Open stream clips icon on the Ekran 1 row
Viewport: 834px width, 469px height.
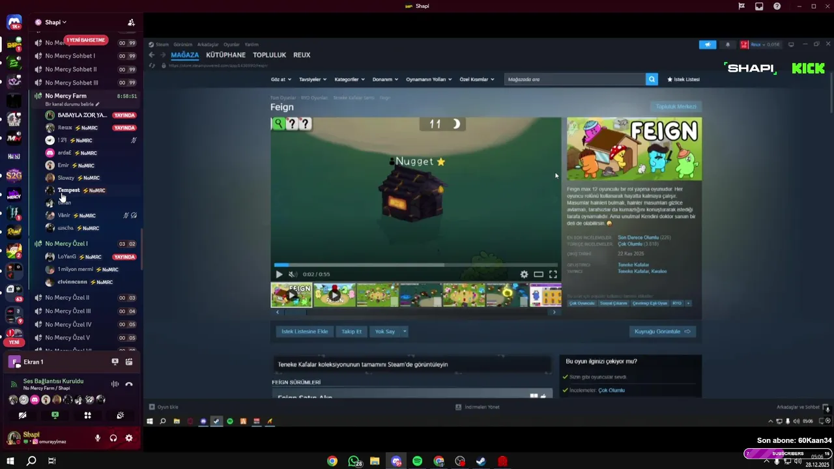[129, 362]
